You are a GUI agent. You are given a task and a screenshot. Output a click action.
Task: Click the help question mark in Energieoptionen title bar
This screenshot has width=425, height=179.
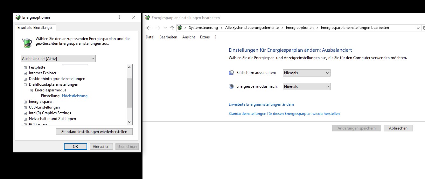click(x=119, y=17)
